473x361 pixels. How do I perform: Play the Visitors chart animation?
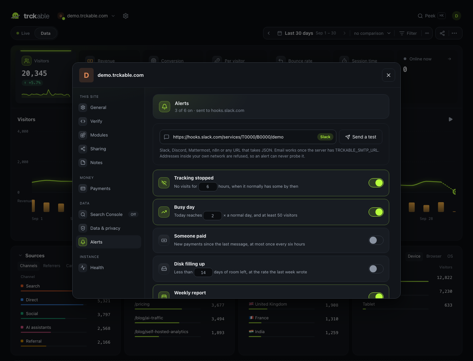tap(451, 119)
